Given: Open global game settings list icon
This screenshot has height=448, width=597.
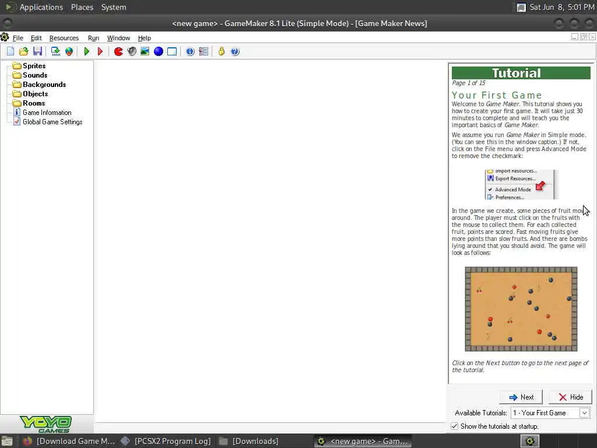Looking at the screenshot, I should [203, 51].
